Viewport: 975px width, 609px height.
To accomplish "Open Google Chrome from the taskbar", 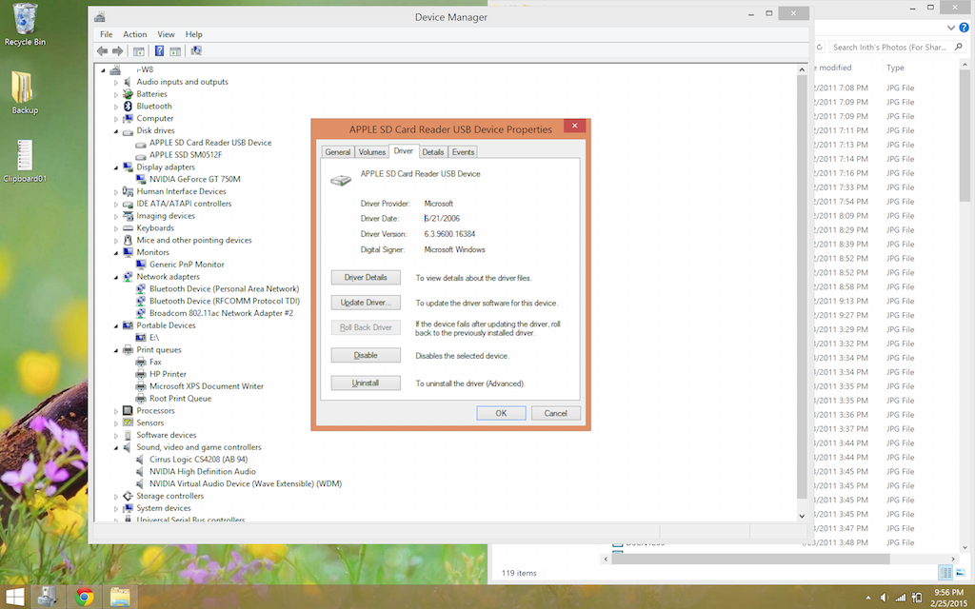I will 85,598.
